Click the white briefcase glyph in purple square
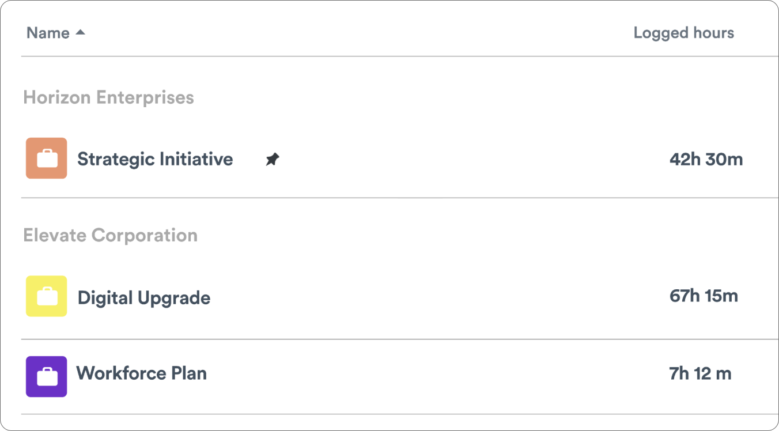 [47, 377]
